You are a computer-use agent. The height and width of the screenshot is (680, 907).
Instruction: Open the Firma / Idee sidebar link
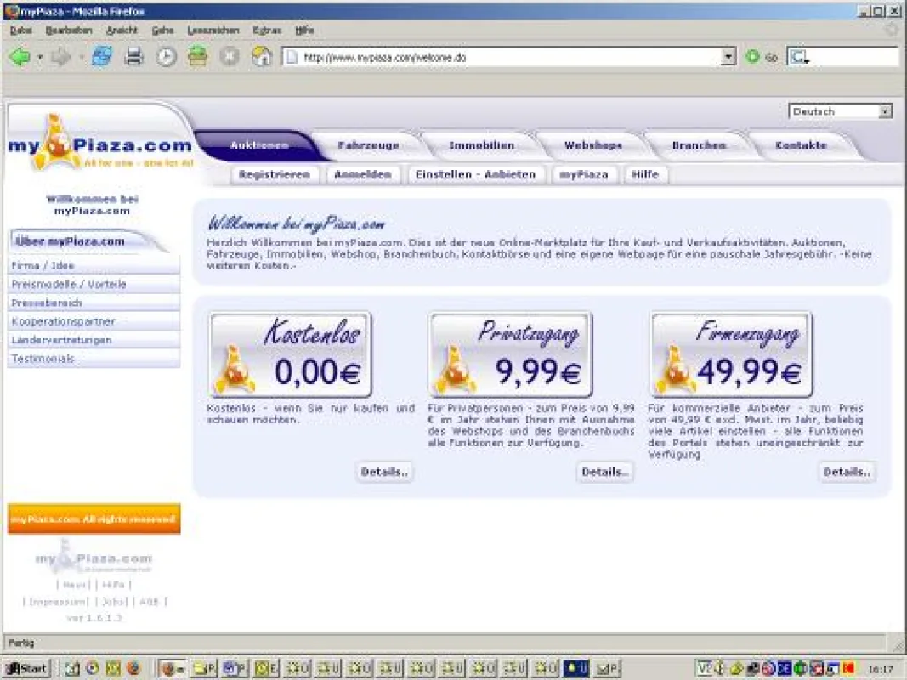point(94,265)
